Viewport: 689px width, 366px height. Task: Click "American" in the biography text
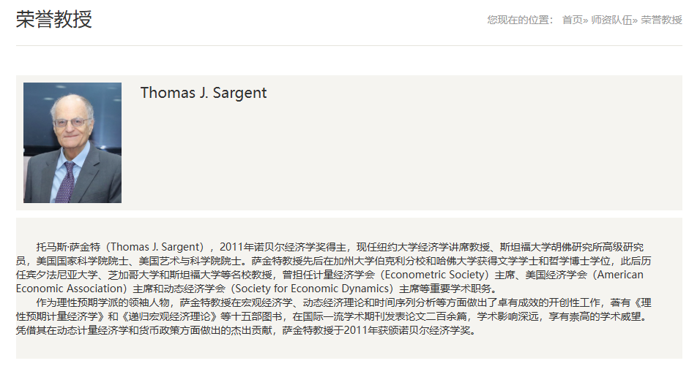tap(620, 275)
